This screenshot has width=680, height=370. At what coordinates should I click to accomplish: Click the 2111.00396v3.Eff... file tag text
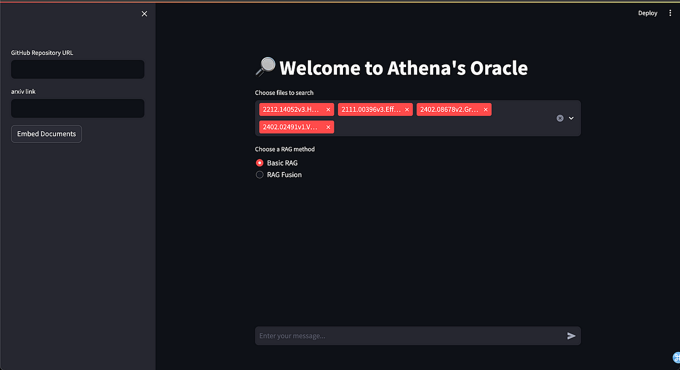point(371,109)
